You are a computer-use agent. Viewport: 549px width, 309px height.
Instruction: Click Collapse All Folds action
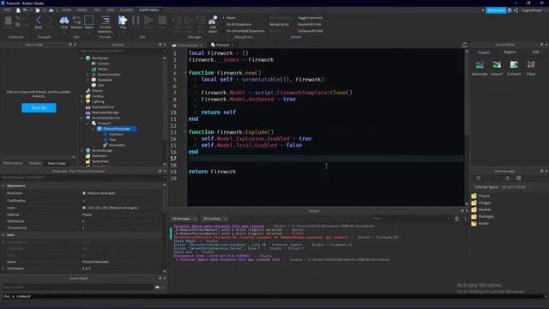311,31
